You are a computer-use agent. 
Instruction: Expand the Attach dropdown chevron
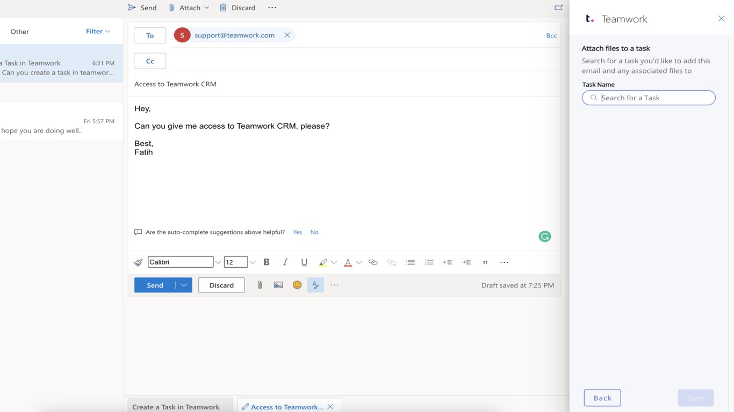[x=206, y=8]
